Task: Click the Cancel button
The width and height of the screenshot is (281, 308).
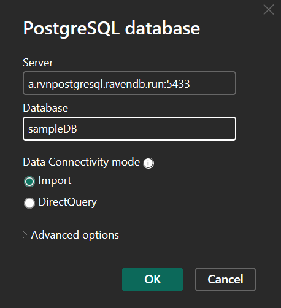Action: [225, 279]
